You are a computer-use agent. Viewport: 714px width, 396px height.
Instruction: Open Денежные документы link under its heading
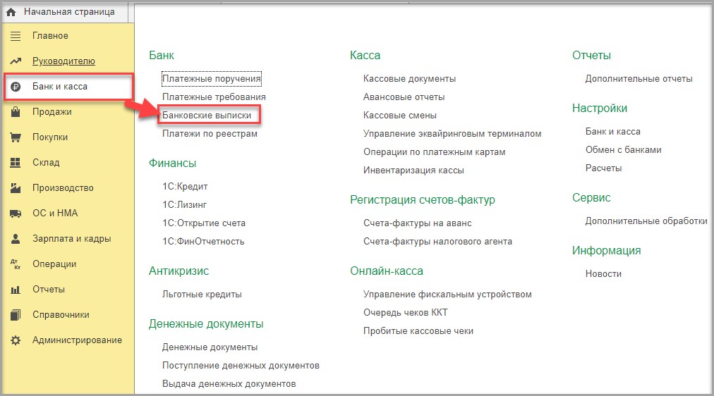210,347
